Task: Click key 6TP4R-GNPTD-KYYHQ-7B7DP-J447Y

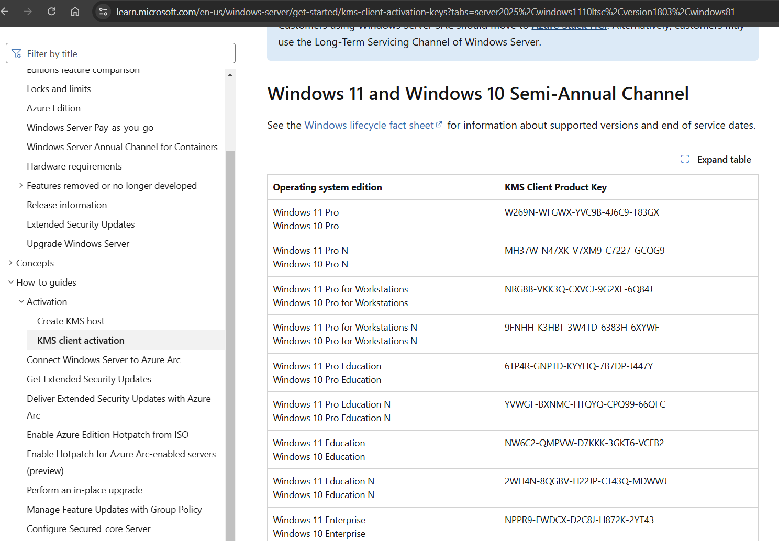Action: click(578, 366)
